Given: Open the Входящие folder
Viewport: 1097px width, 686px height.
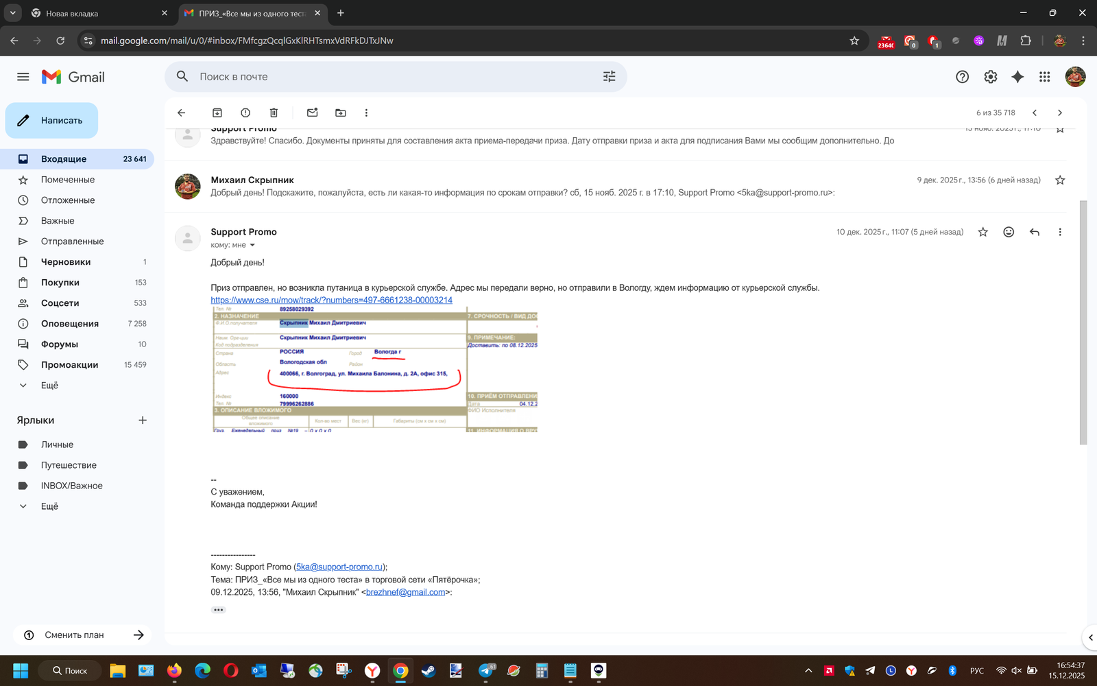Looking at the screenshot, I should pyautogui.click(x=64, y=159).
